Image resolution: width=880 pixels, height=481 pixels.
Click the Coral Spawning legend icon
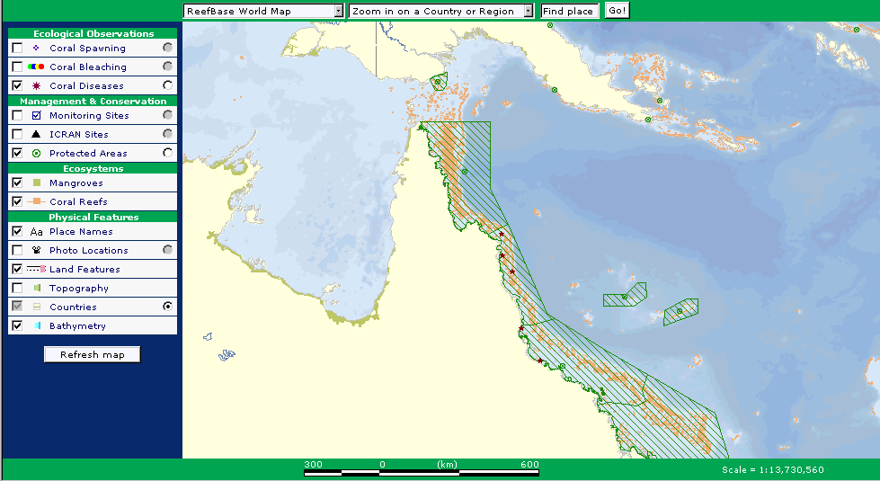point(36,49)
